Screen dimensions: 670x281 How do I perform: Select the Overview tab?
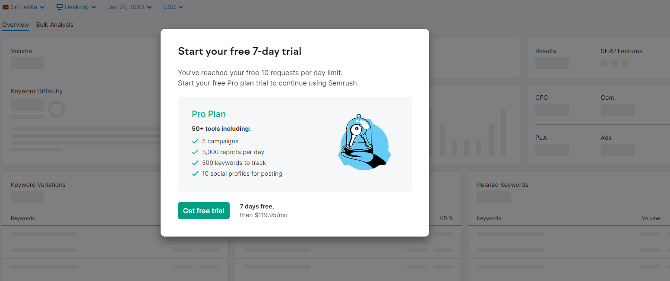point(16,25)
